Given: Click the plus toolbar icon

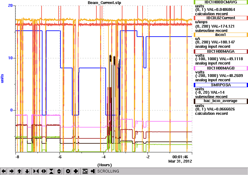Looking at the screenshot, I should click(x=76, y=171).
